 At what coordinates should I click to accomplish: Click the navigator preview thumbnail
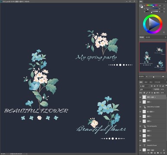152,57
